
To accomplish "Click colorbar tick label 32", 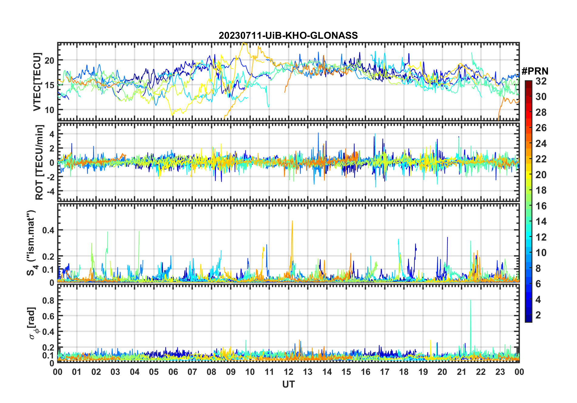I will (541, 81).
